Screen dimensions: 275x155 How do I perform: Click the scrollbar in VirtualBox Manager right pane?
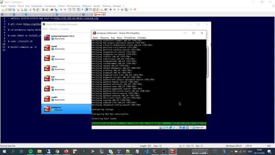tap(208, 62)
